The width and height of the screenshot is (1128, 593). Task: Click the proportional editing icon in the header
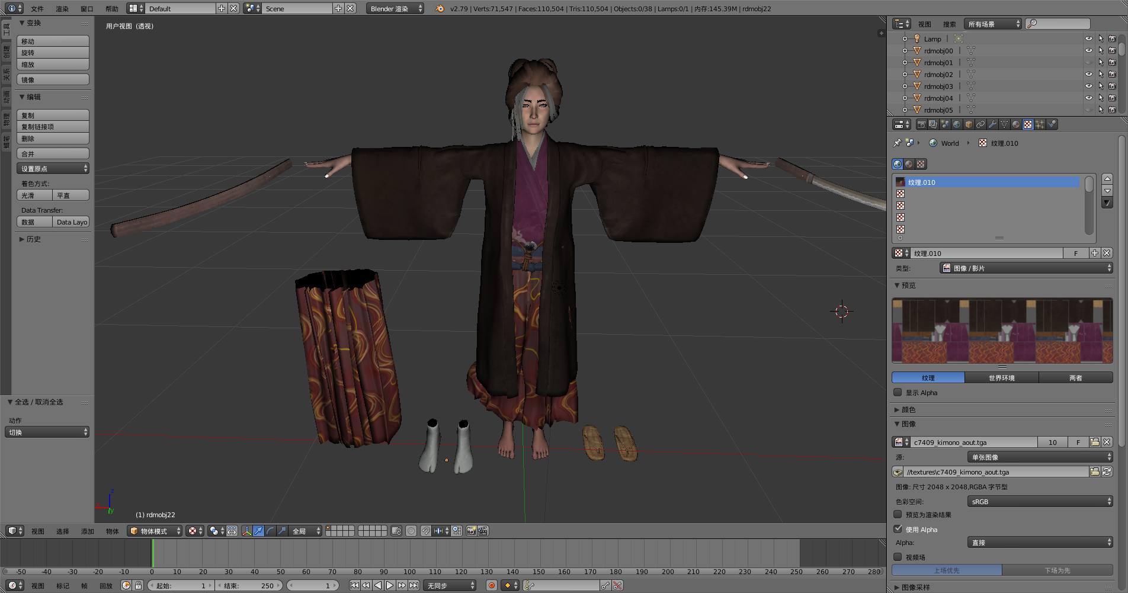coord(411,531)
